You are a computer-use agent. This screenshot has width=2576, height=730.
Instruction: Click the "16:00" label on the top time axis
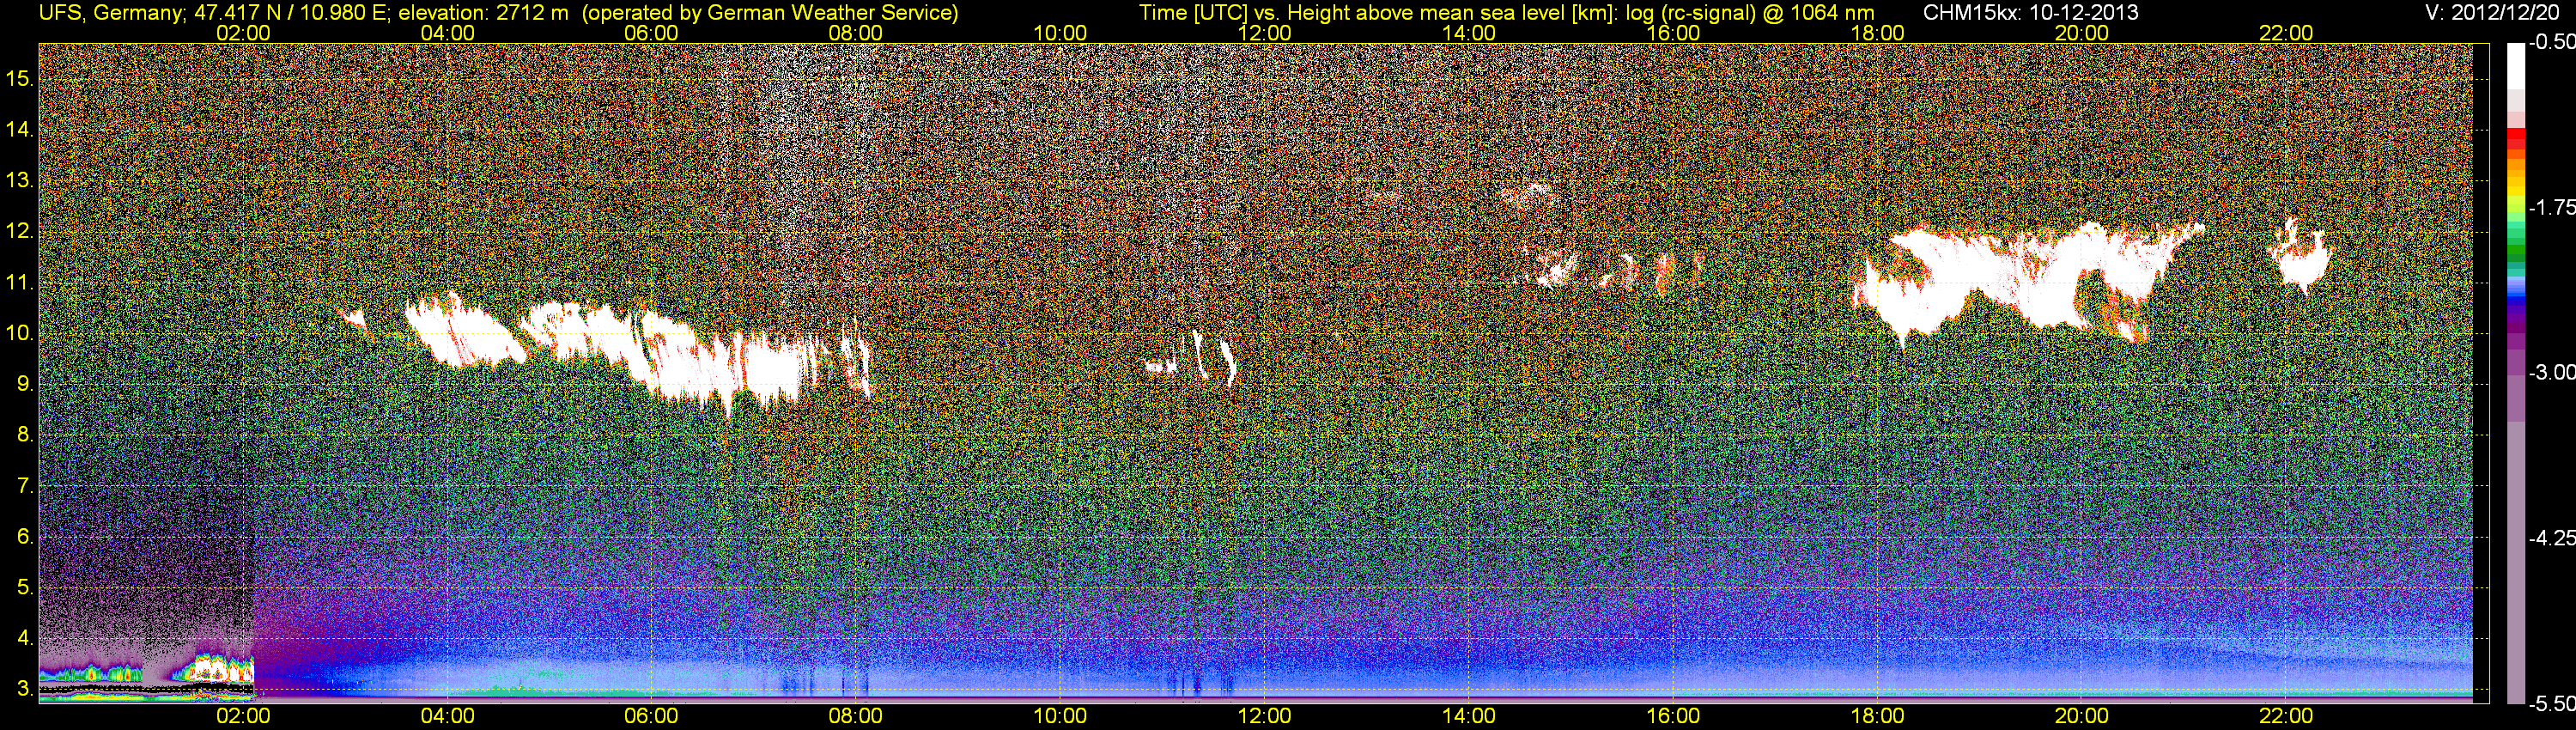1673,33
